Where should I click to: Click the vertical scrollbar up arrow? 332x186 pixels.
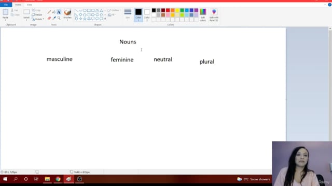pyautogui.click(x=330, y=28)
